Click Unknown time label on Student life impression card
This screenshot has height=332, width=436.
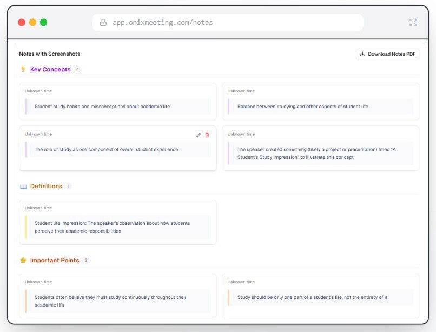click(x=38, y=208)
